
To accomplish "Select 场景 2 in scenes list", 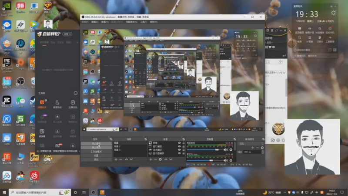I will [130, 146].
